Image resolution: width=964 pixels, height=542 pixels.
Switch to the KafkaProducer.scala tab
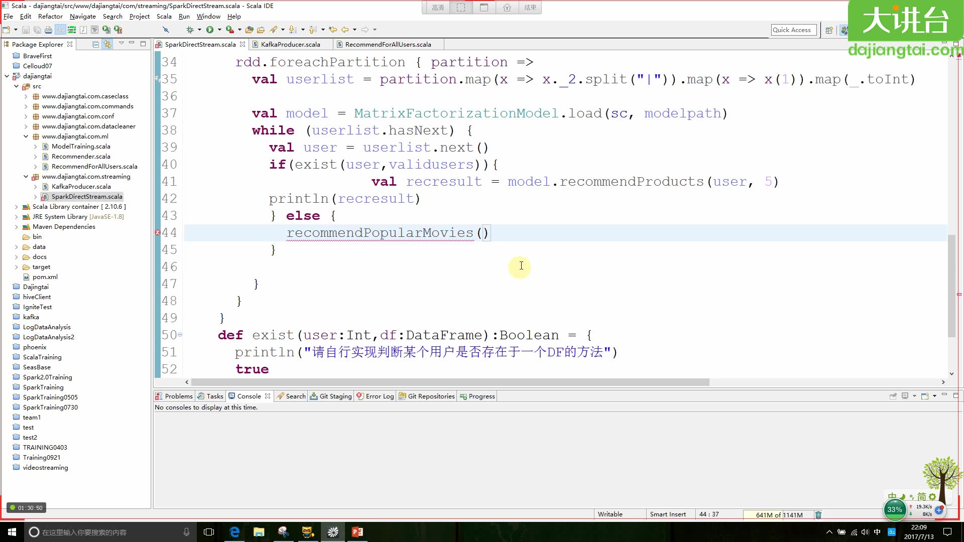tap(290, 44)
